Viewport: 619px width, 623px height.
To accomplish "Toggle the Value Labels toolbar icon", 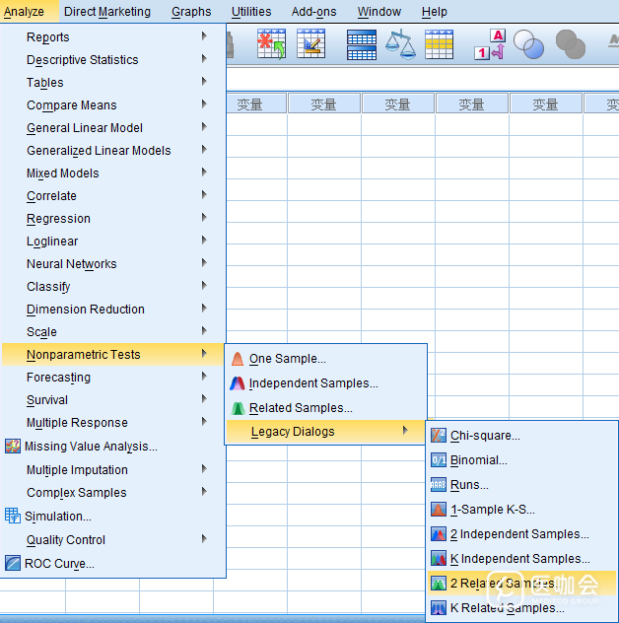I will click(x=490, y=44).
